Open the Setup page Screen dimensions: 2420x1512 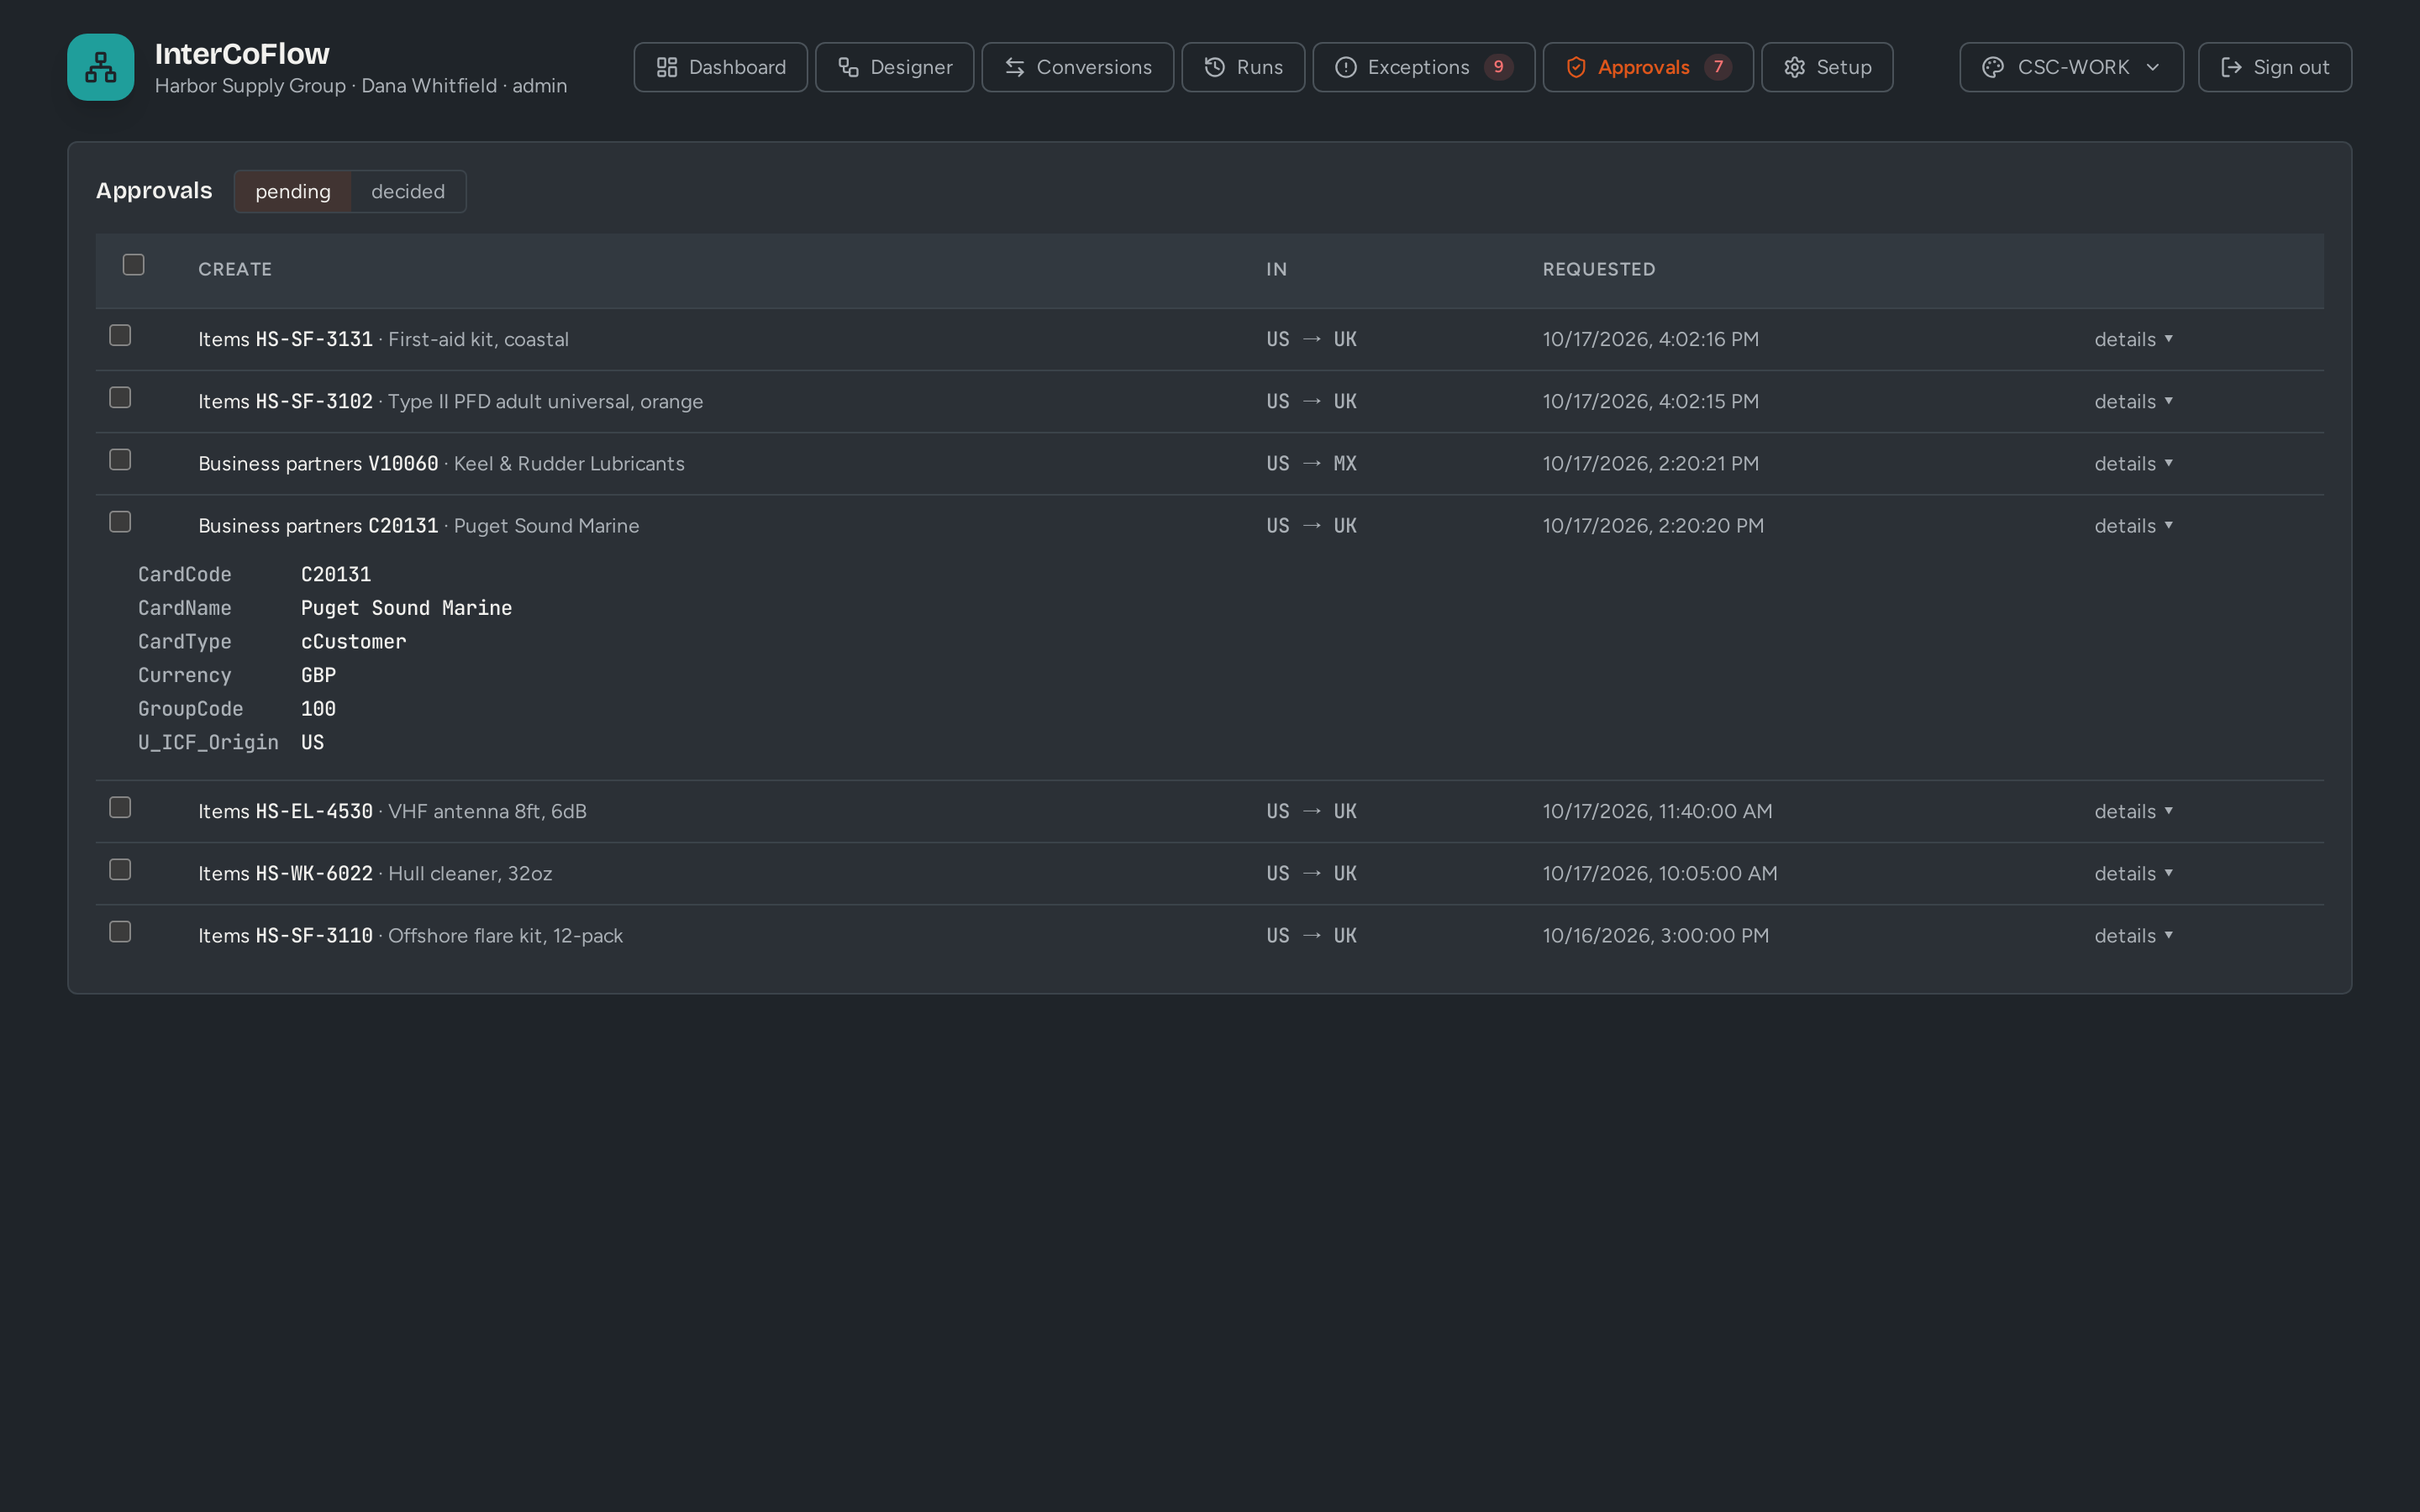(1827, 67)
